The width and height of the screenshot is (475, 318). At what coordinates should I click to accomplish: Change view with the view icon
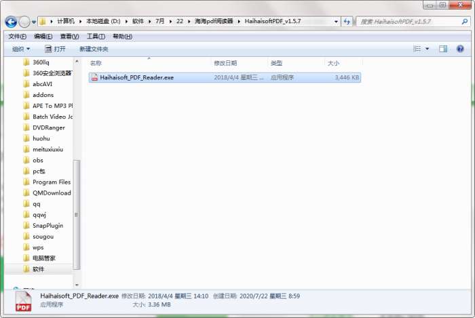pyautogui.click(x=417, y=49)
